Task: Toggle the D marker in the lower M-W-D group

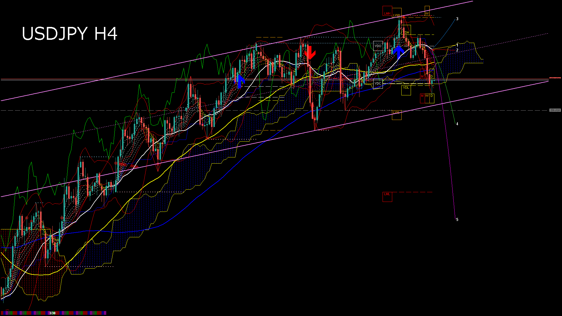Action: [431, 96]
